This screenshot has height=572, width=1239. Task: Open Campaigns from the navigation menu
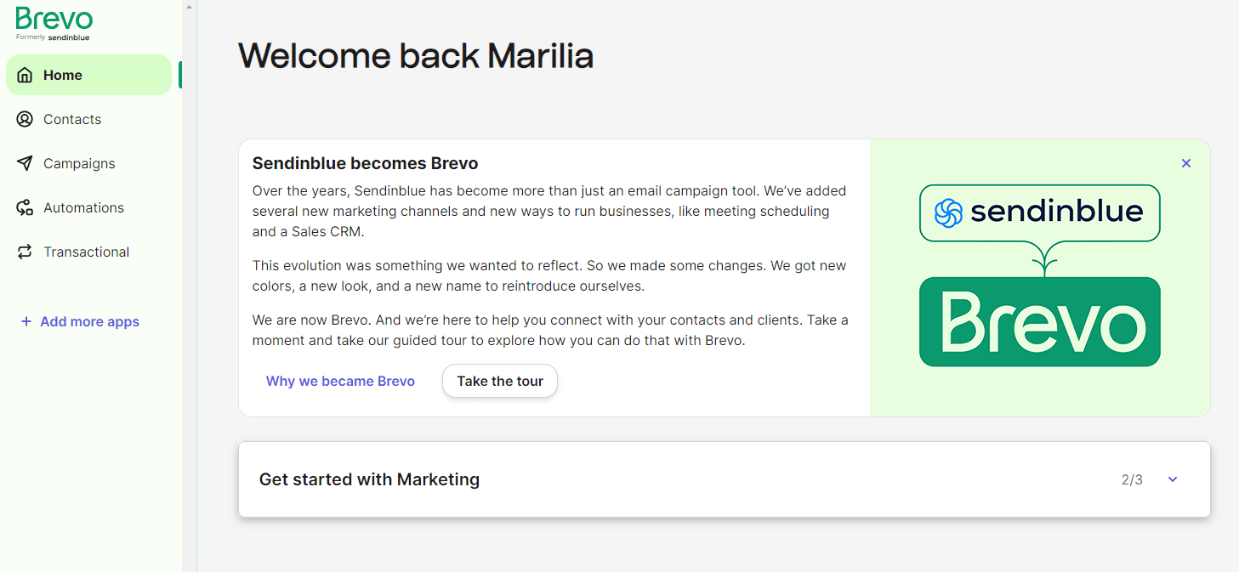pyautogui.click(x=80, y=163)
